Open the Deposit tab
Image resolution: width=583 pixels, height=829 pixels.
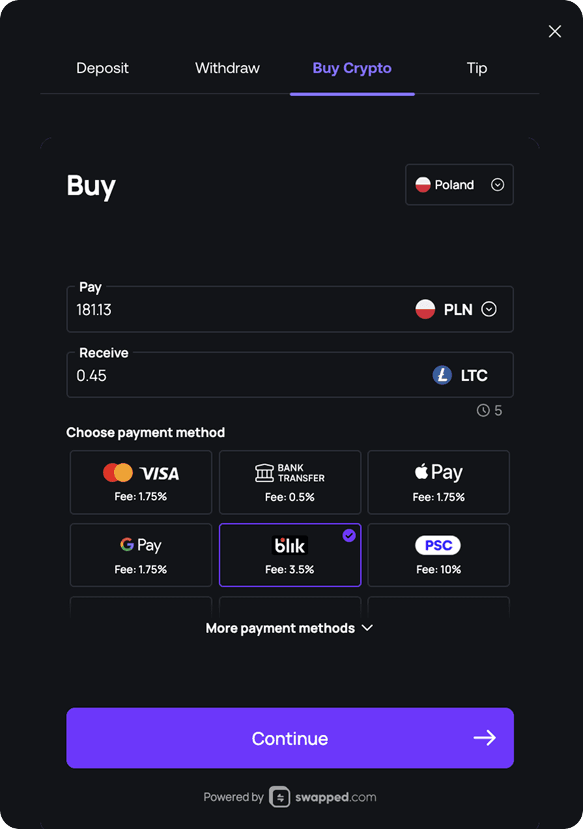pyautogui.click(x=102, y=68)
